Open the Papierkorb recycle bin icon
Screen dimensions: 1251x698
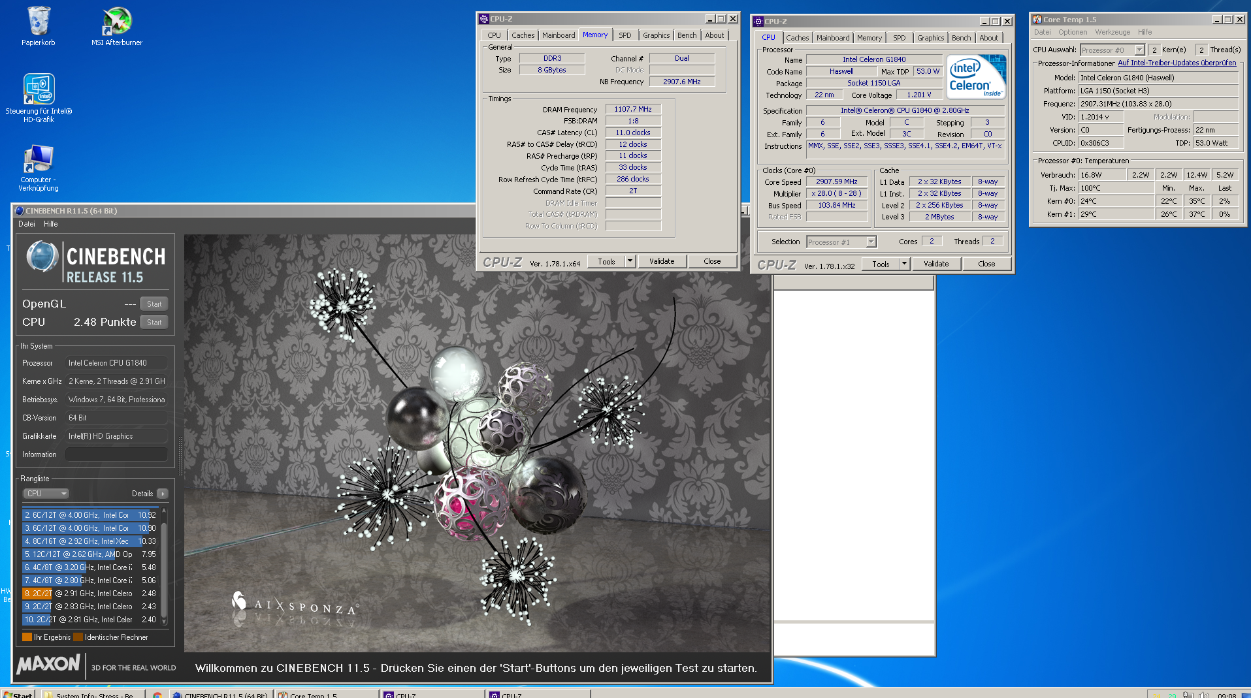point(39,26)
